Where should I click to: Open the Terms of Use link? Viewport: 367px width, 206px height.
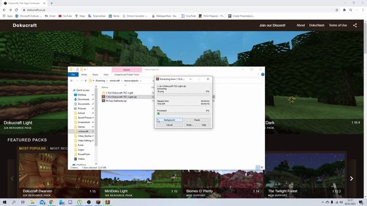338,25
